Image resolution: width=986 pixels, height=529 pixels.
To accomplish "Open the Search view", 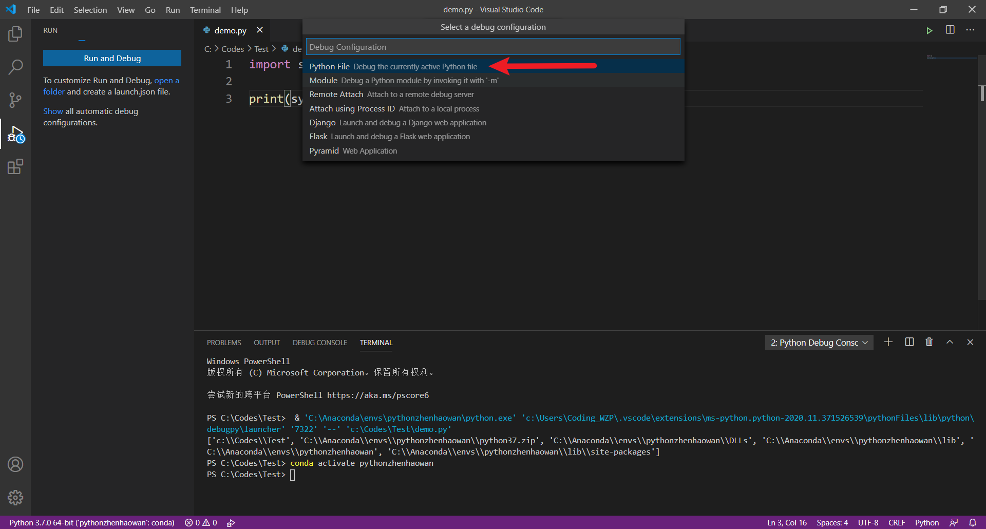I will (15, 67).
